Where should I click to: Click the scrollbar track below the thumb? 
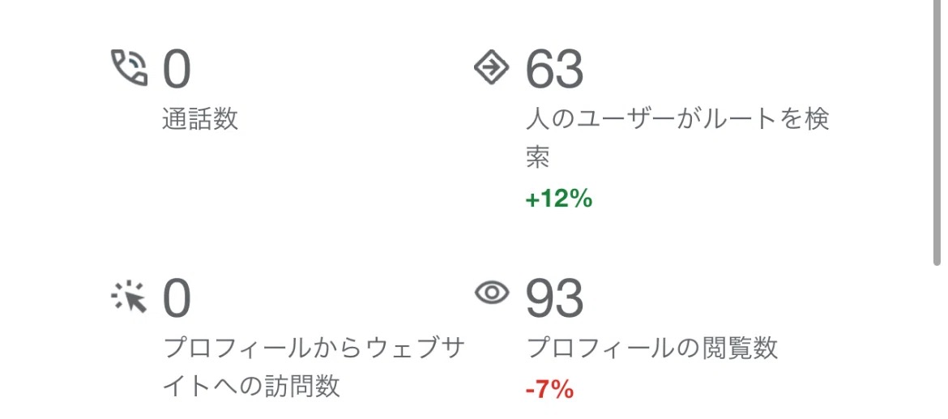pyautogui.click(x=937, y=340)
